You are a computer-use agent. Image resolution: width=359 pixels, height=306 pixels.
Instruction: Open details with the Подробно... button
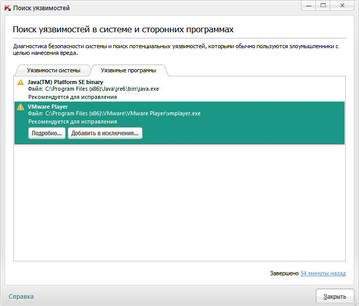coord(47,133)
